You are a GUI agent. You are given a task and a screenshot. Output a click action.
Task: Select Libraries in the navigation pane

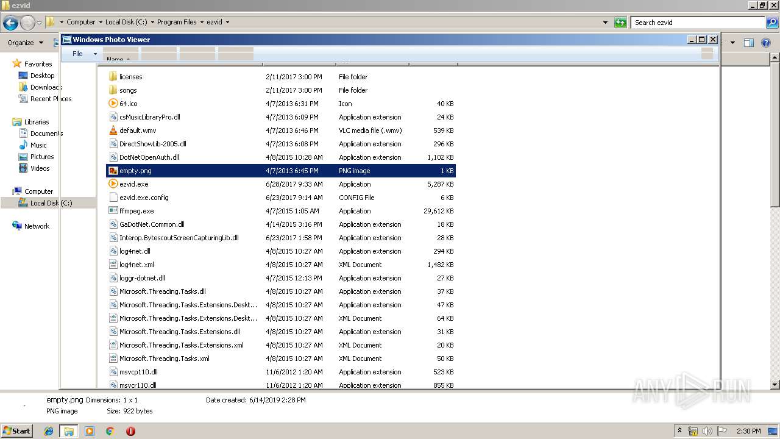click(37, 122)
